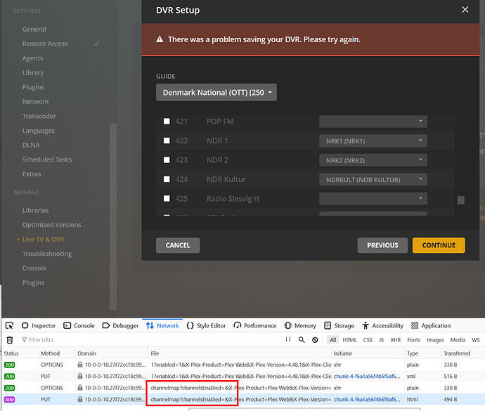This screenshot has height=411, width=485.
Task: Filter requests by XHR
Action: [x=395, y=340]
